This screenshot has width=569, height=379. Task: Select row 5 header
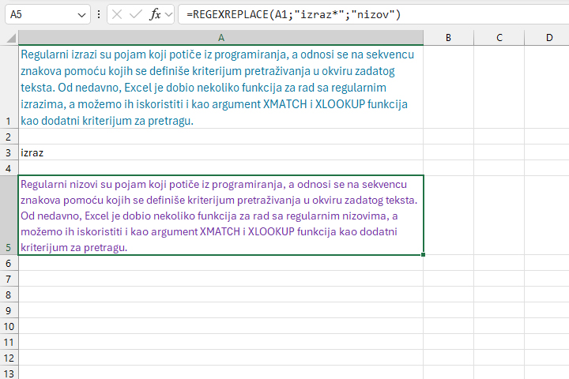point(9,215)
